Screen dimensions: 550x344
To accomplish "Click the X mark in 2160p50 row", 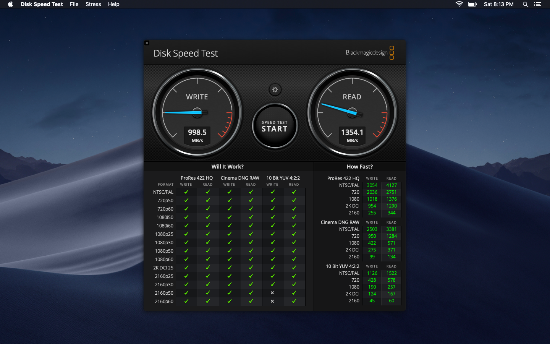I will click(272, 293).
